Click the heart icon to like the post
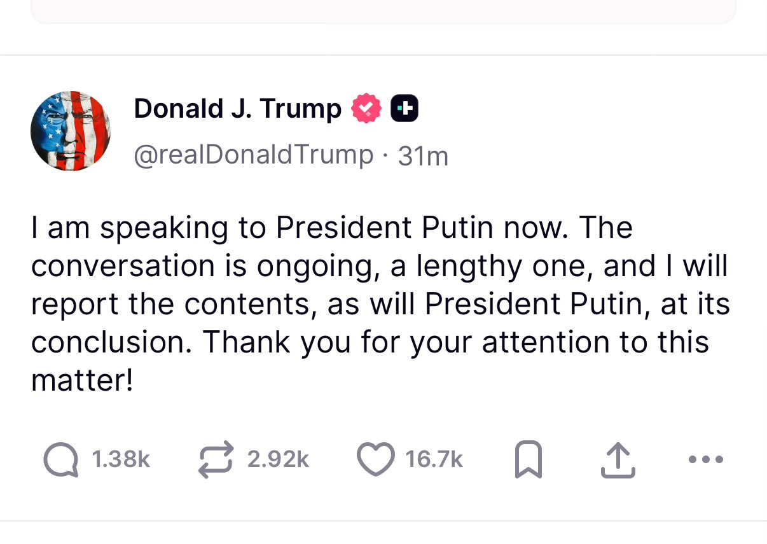The width and height of the screenshot is (767, 544). pos(376,459)
